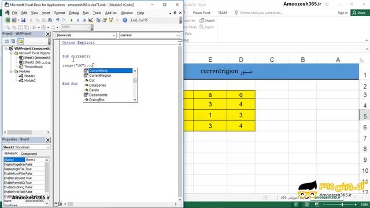This screenshot has height=208, width=370.
Task: Select Sheet1 in project tree
Action: pyautogui.click(x=37, y=58)
